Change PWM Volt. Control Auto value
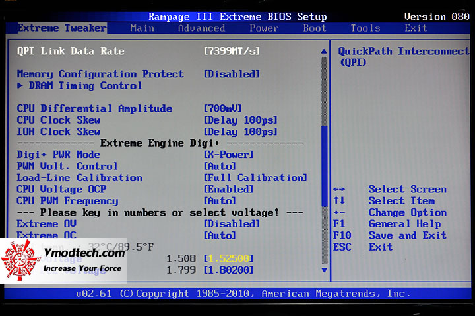This screenshot has width=475, height=316. [220, 166]
